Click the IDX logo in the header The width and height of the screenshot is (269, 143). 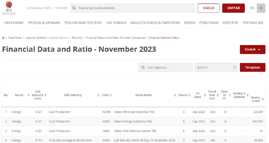(9, 8)
